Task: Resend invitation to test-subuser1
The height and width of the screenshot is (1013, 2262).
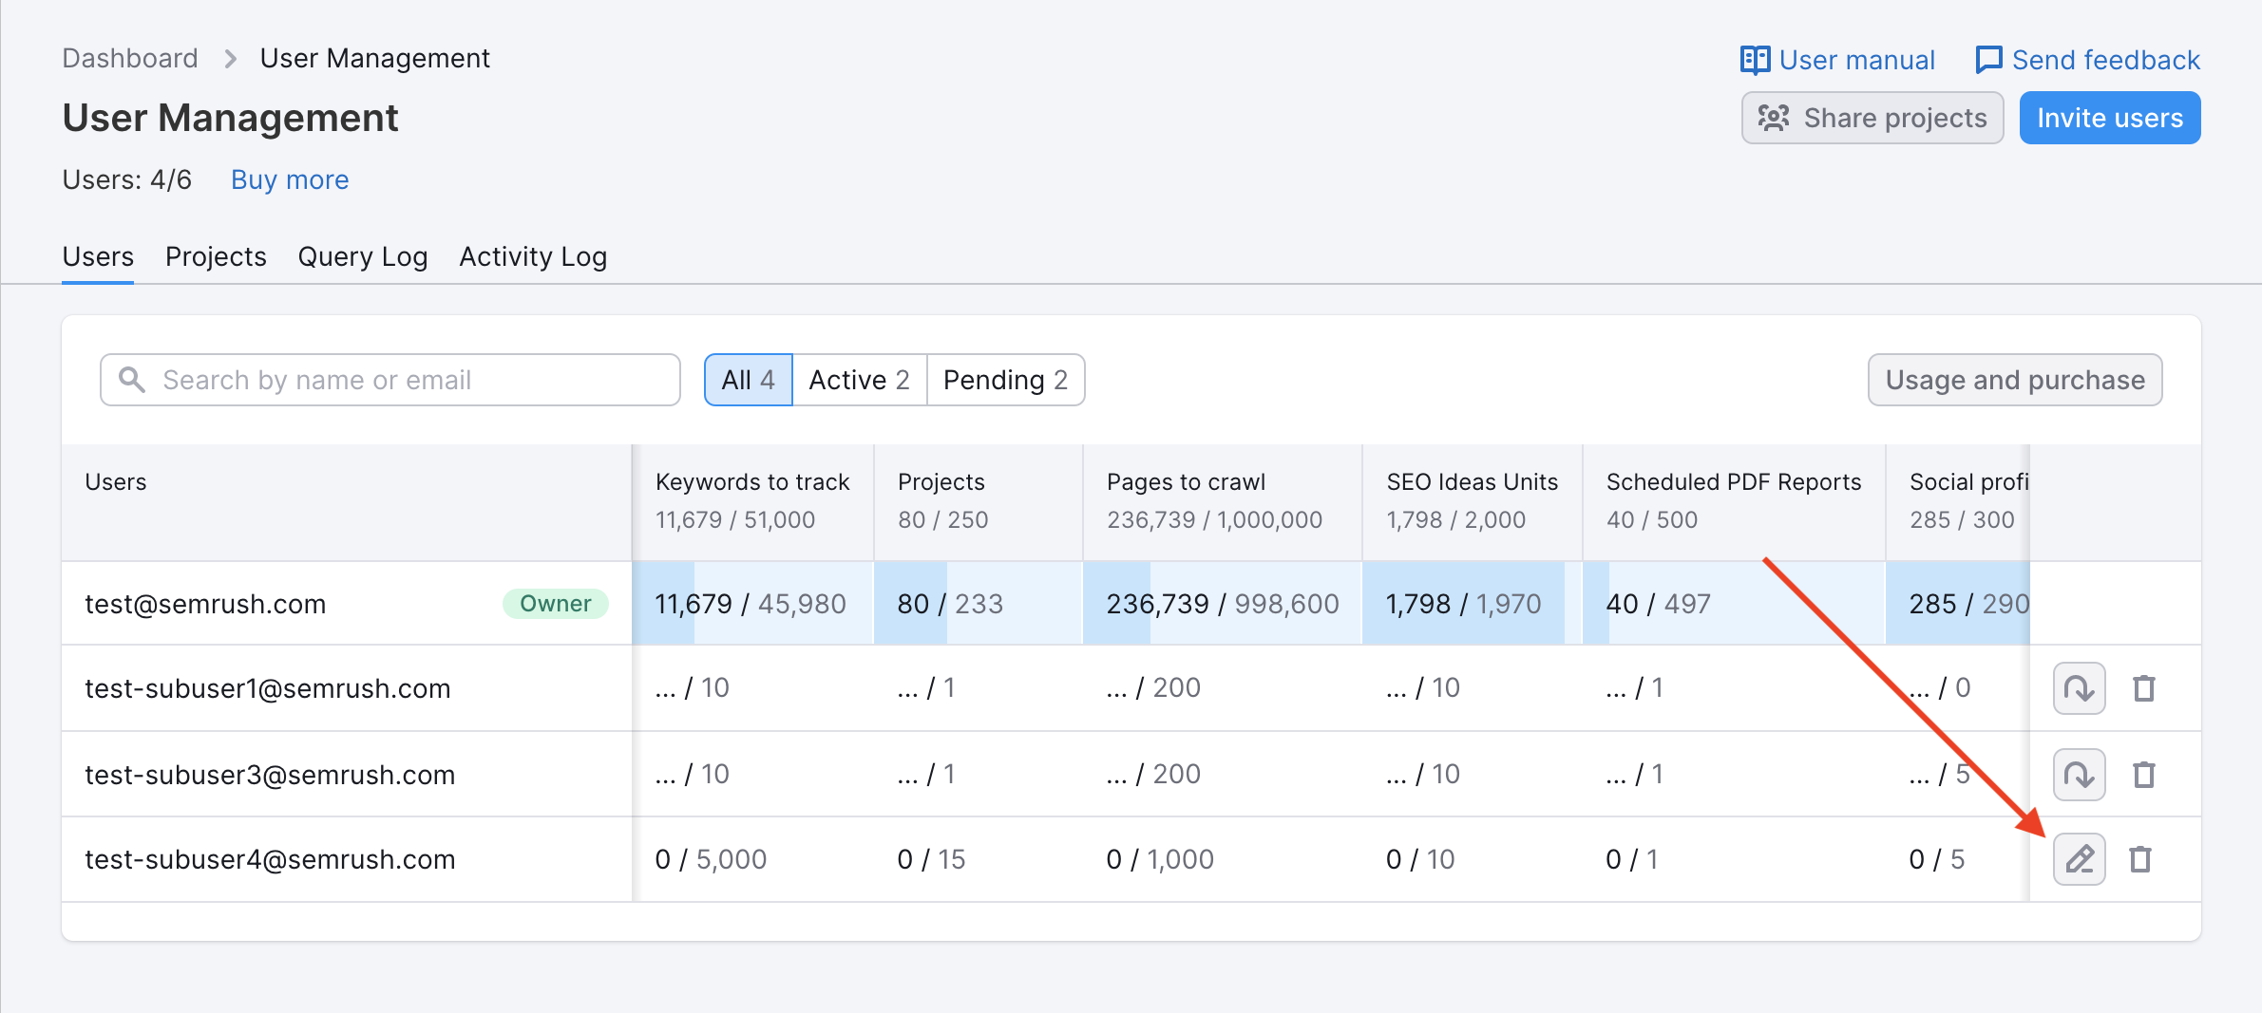Action: coord(2079,688)
